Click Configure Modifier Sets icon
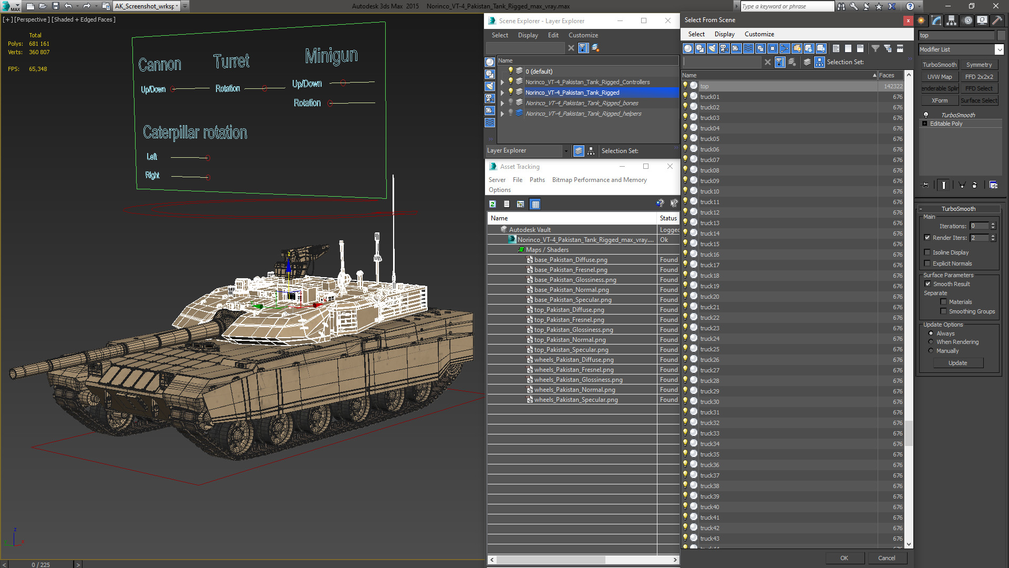This screenshot has height=568, width=1009. pos(993,185)
